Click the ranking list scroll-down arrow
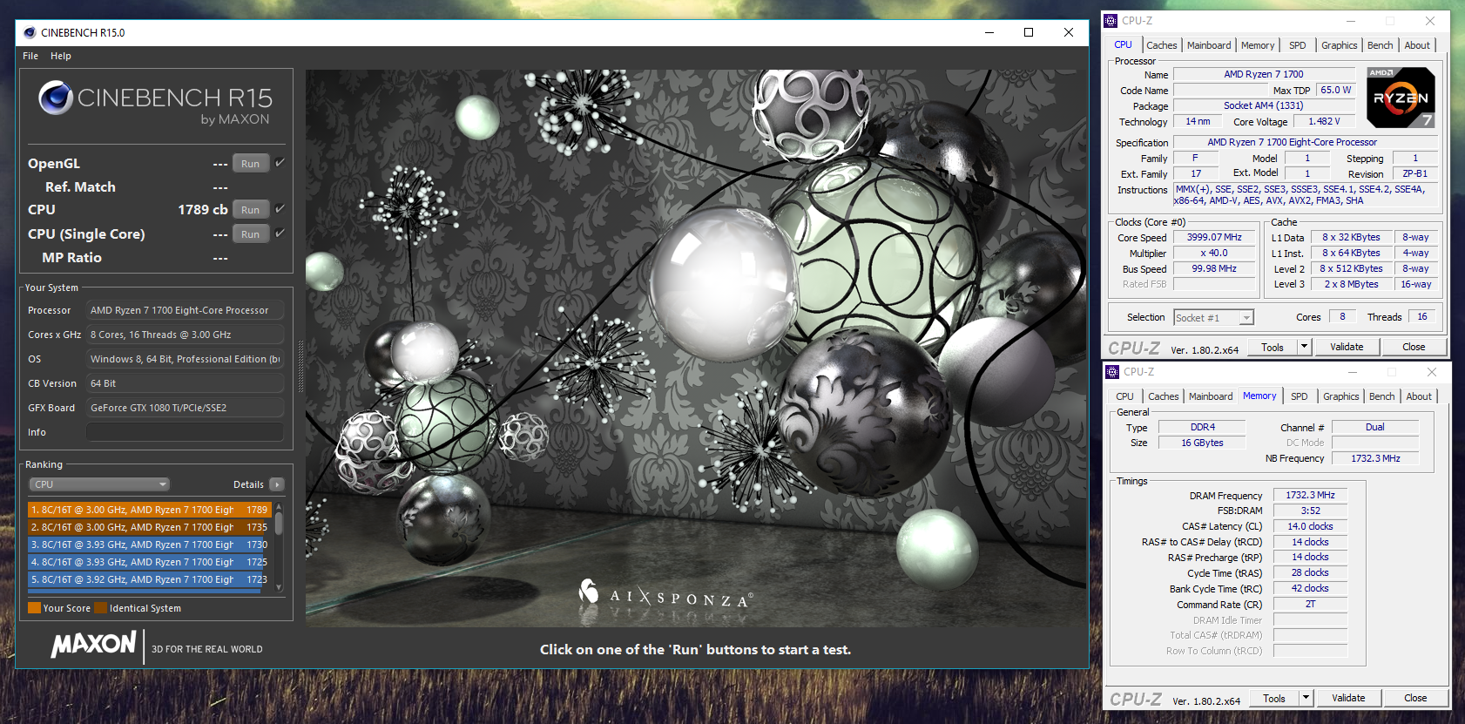 (x=279, y=587)
